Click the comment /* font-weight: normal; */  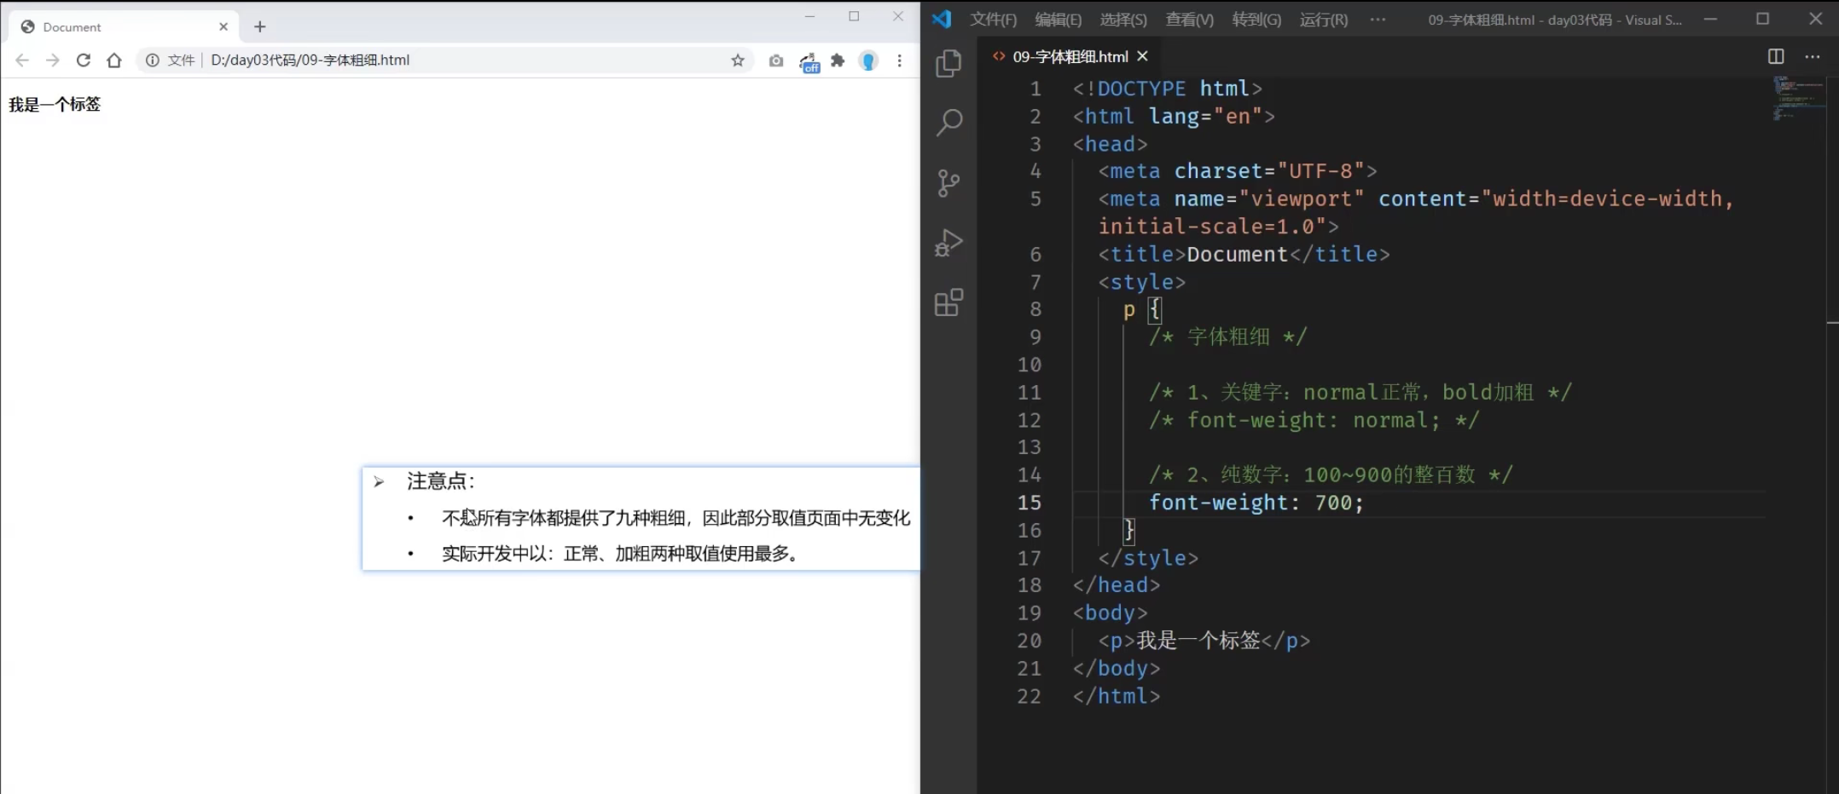1314,420
